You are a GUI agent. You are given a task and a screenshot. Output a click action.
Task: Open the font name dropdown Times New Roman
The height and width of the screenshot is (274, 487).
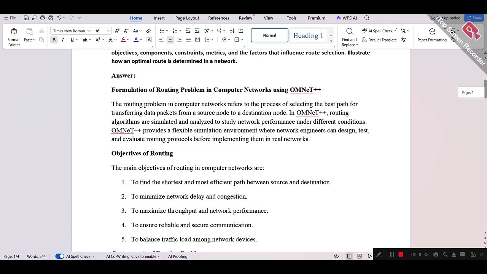89,31
